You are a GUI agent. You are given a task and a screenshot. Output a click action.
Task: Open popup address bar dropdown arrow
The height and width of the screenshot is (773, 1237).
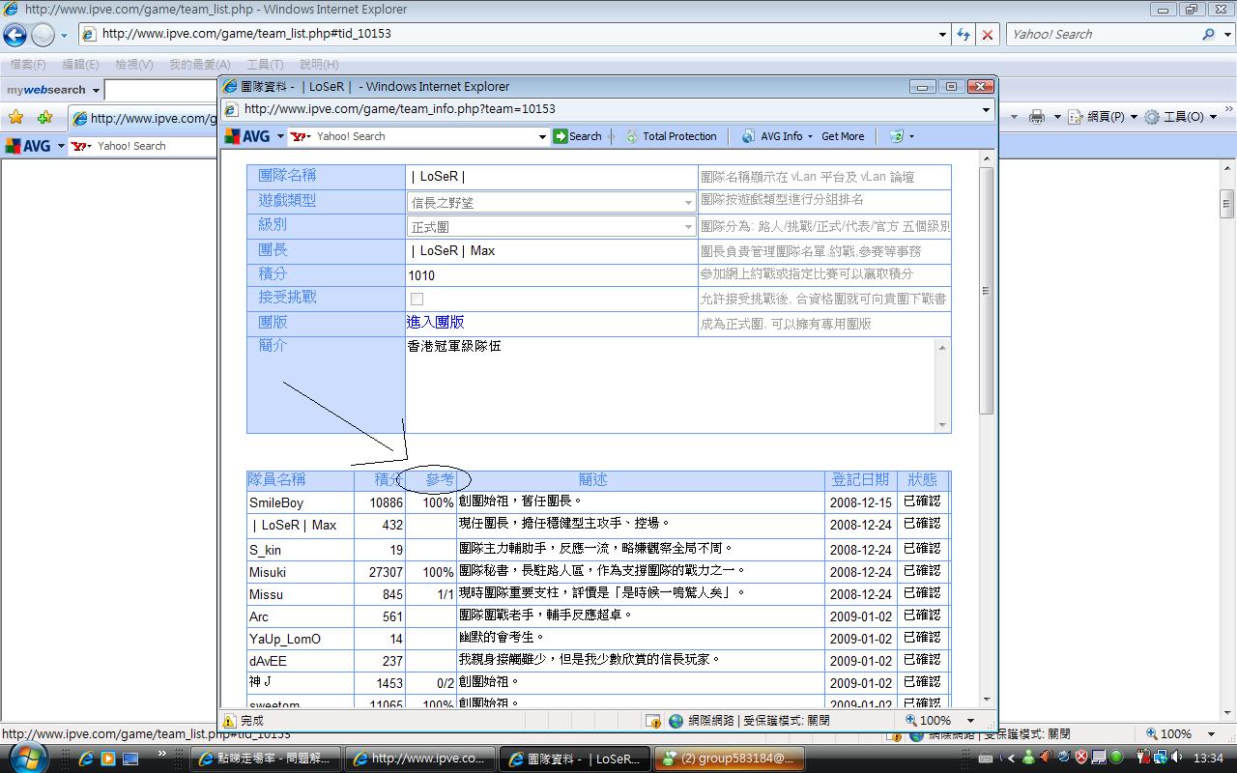[x=986, y=109]
